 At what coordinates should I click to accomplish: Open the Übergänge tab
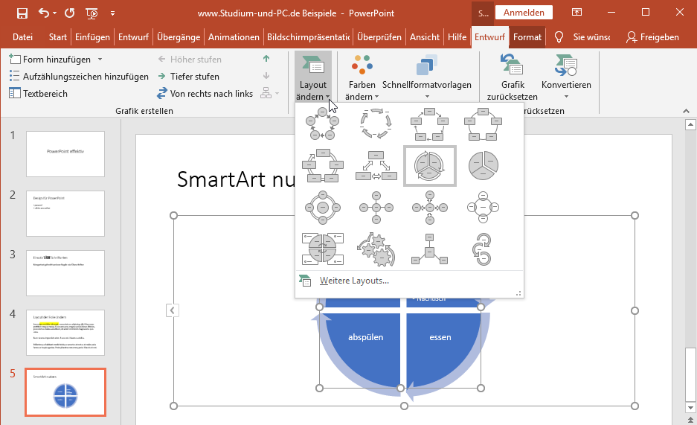179,37
